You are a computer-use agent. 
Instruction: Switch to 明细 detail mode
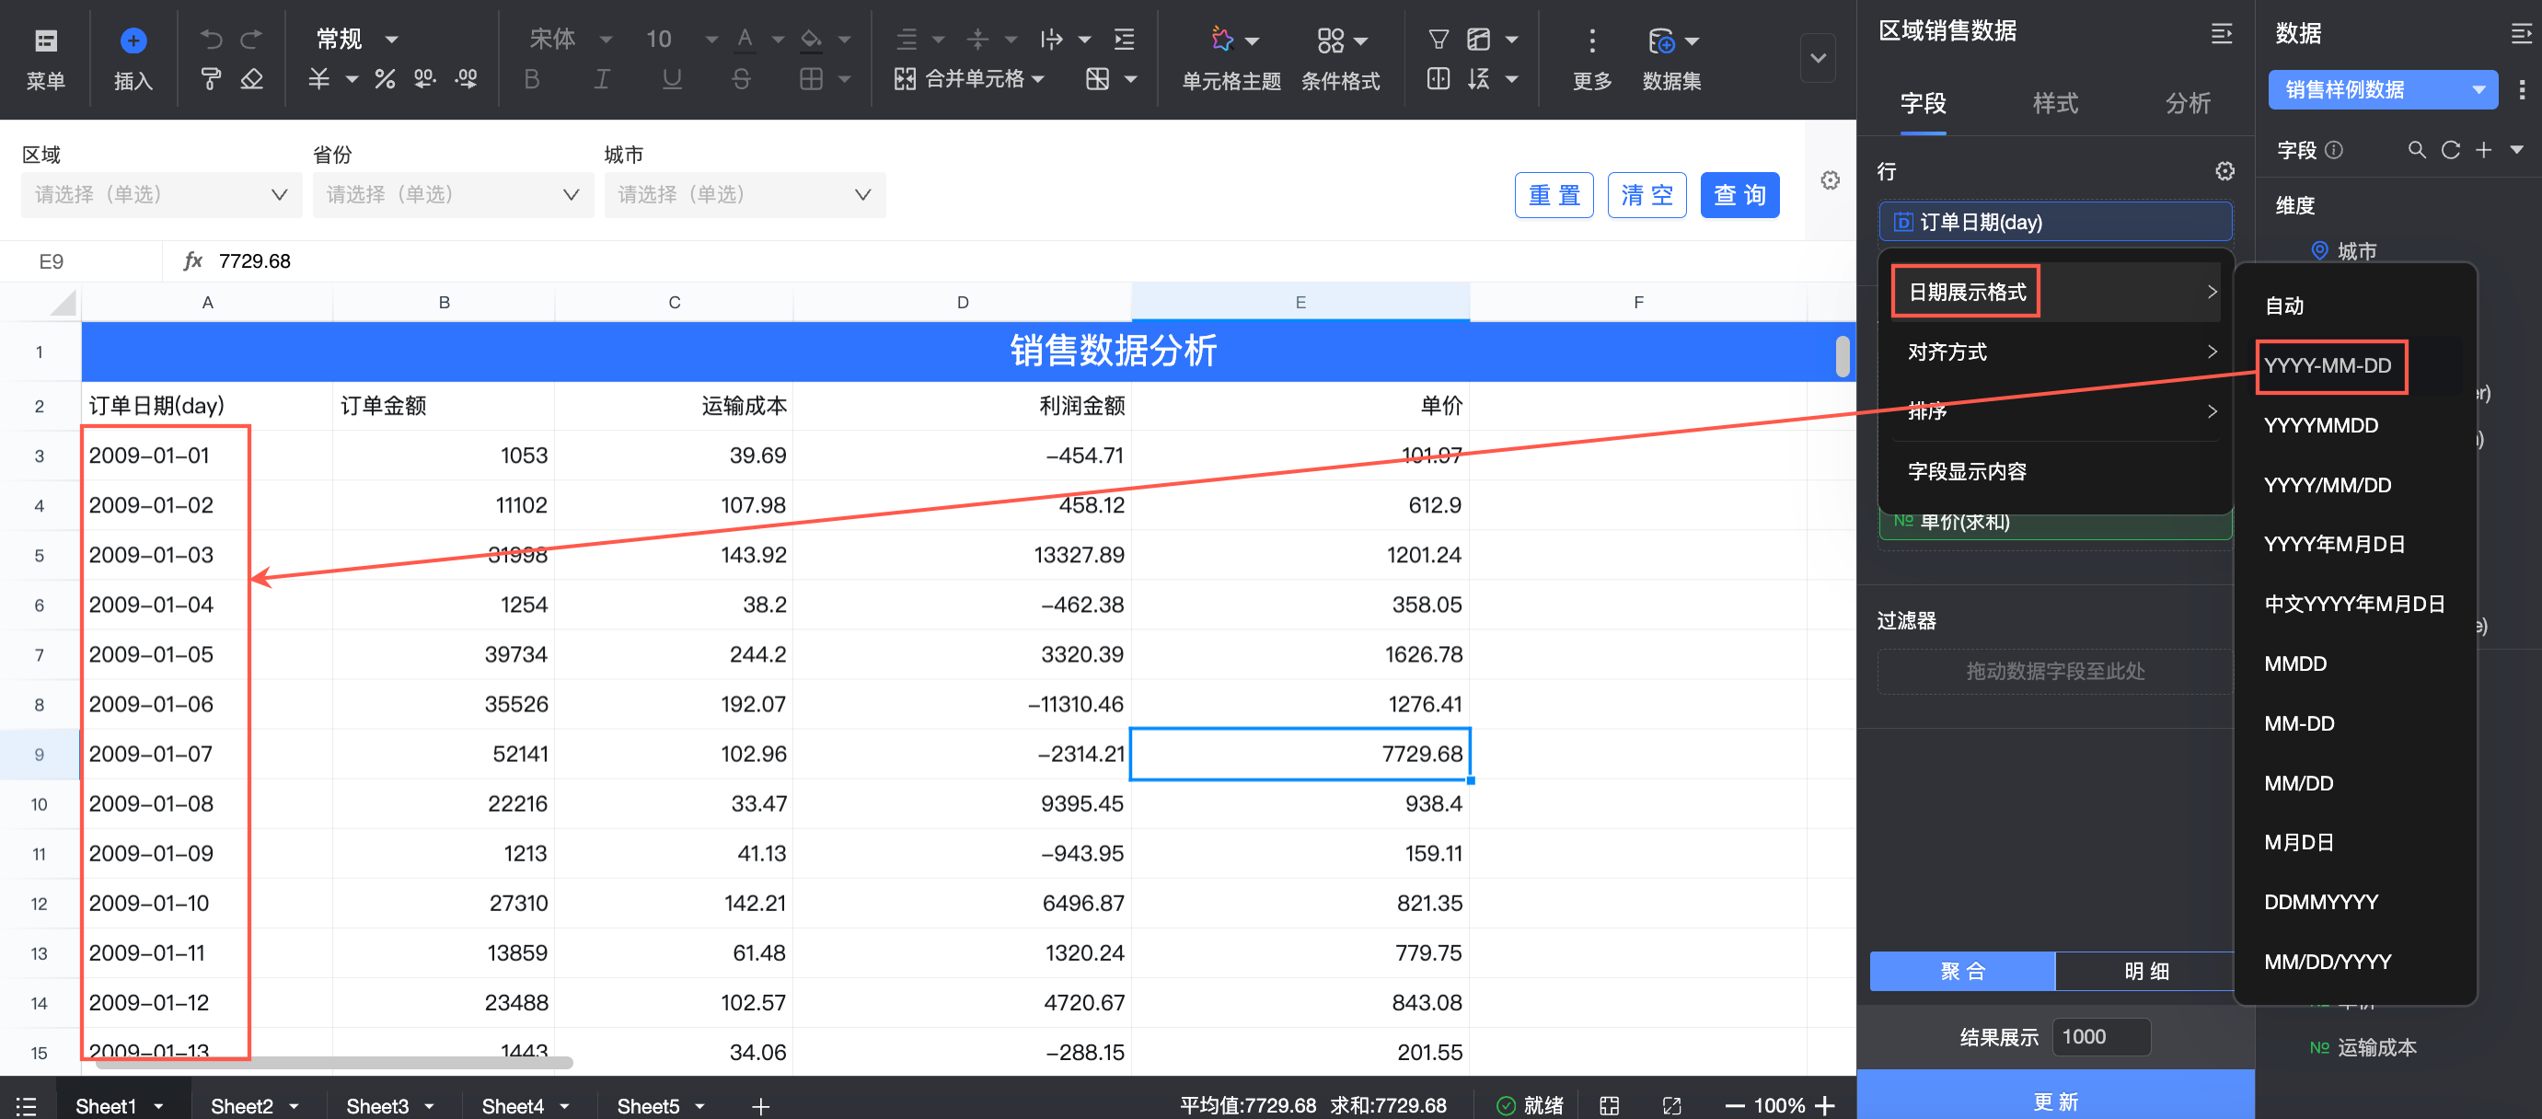click(x=2145, y=971)
